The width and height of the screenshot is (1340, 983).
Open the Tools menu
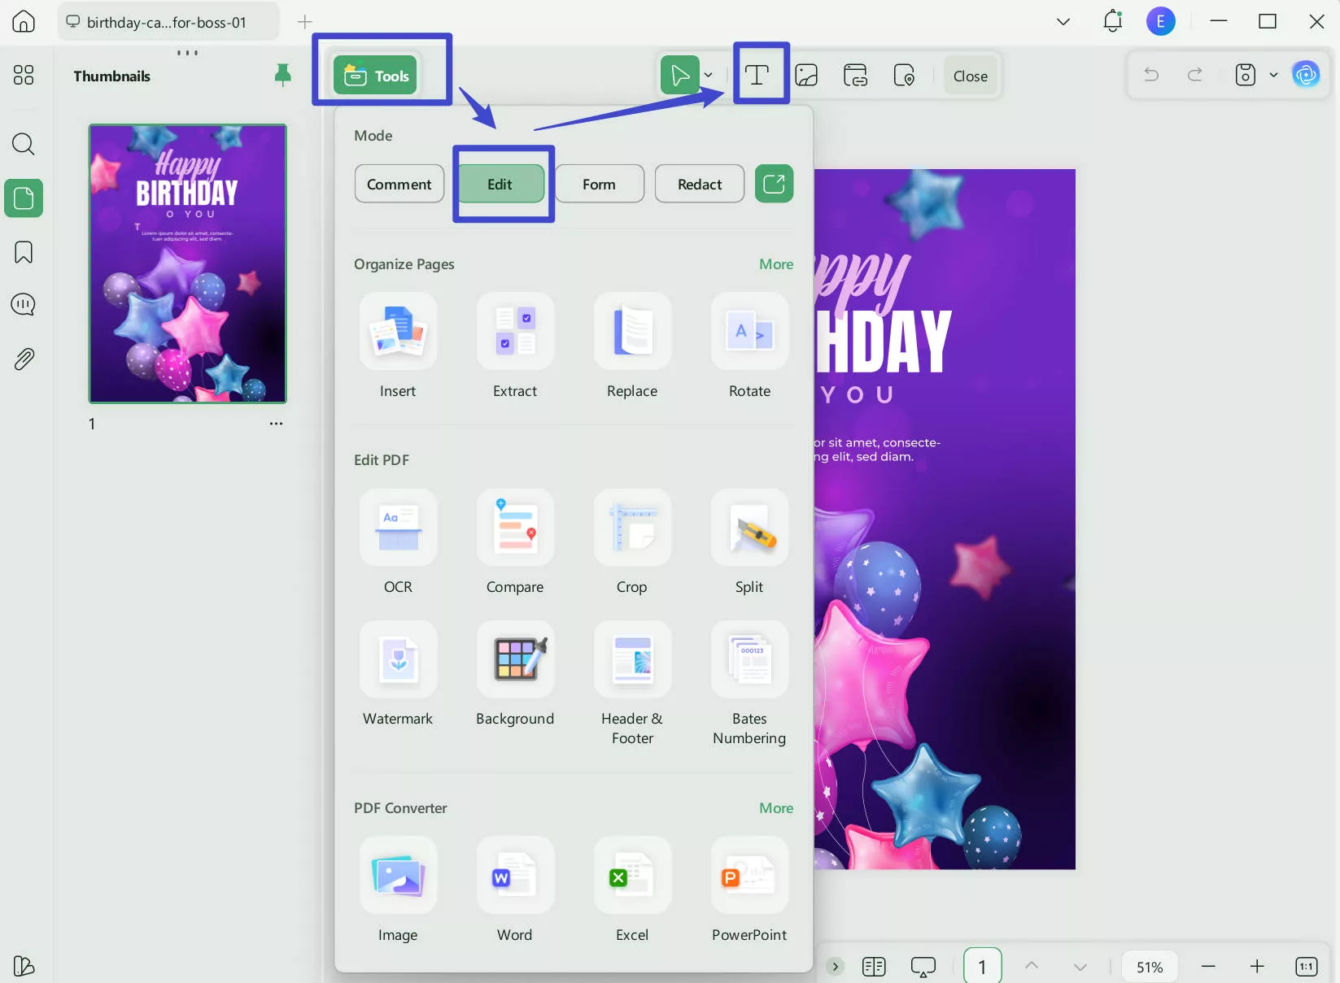point(376,76)
